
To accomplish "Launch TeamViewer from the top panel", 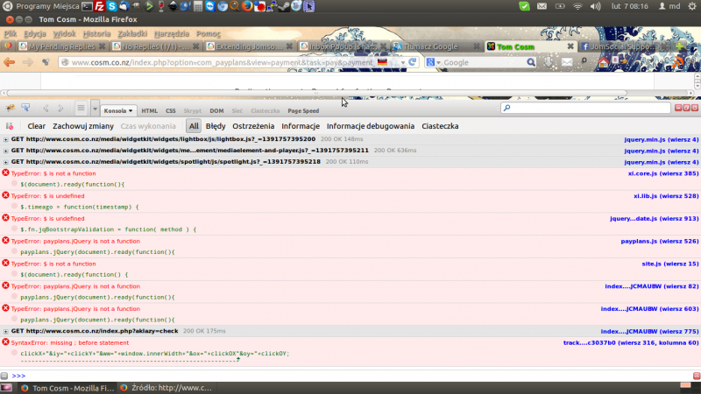I will point(209,6).
